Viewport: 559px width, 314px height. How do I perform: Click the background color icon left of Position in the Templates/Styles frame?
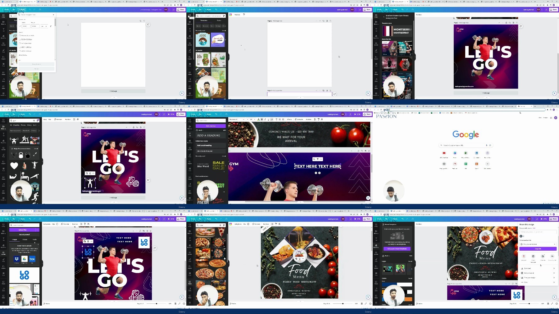pos(230,15)
